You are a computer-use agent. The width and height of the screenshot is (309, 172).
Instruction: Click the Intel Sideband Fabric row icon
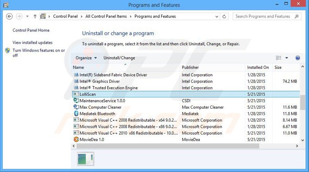(x=76, y=75)
